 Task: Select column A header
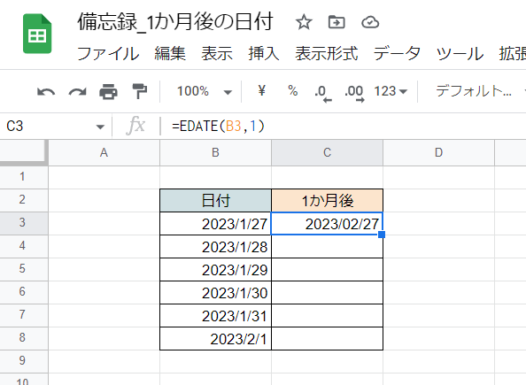[x=104, y=152]
